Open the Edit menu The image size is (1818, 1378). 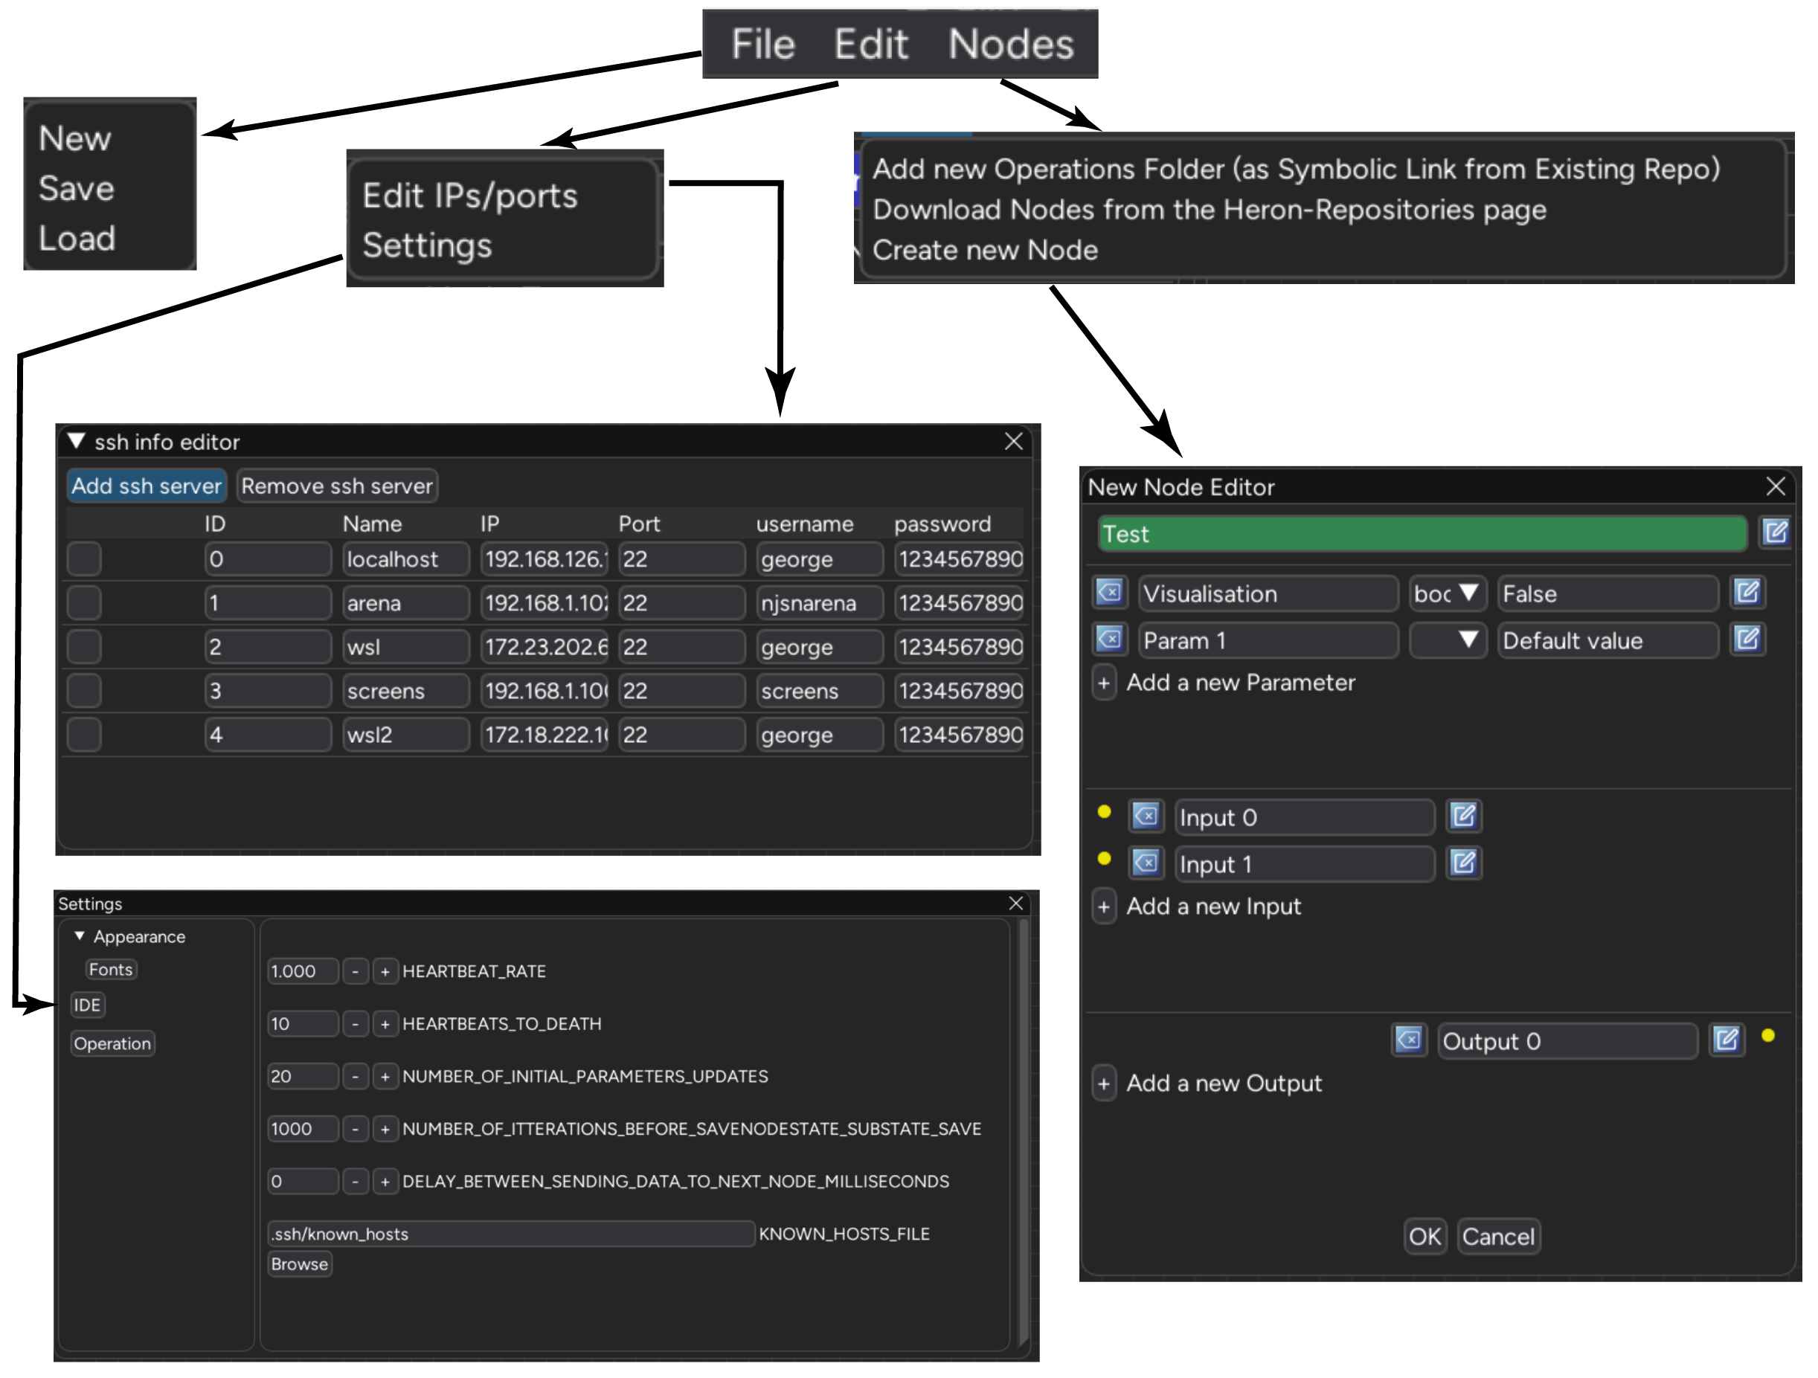click(870, 45)
